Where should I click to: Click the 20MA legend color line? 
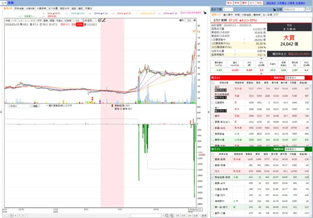click(91, 14)
